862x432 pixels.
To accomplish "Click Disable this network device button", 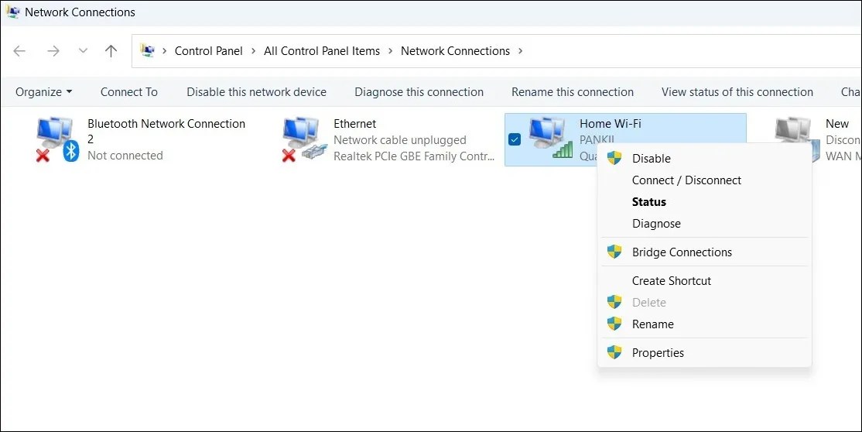I will coord(256,91).
